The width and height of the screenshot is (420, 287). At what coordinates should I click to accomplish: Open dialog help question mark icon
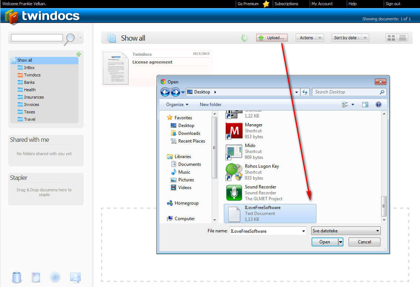click(x=379, y=105)
